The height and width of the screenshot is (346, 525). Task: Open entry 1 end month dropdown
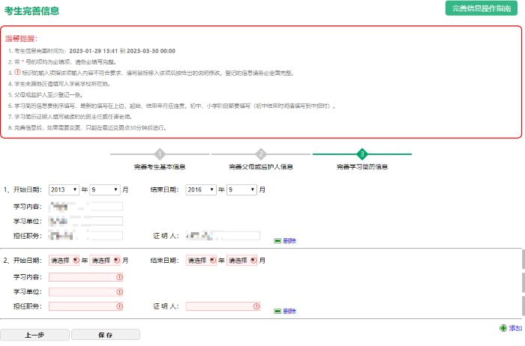tap(241, 189)
